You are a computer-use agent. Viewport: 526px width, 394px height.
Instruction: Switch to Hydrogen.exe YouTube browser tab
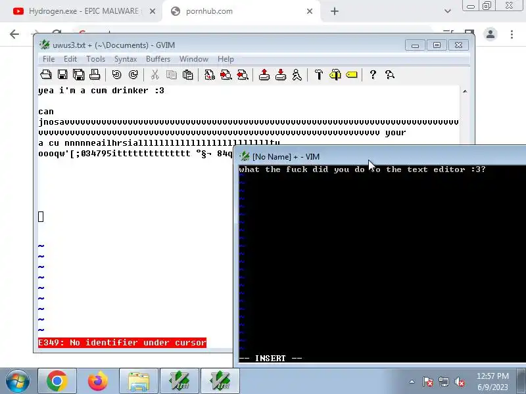80,11
